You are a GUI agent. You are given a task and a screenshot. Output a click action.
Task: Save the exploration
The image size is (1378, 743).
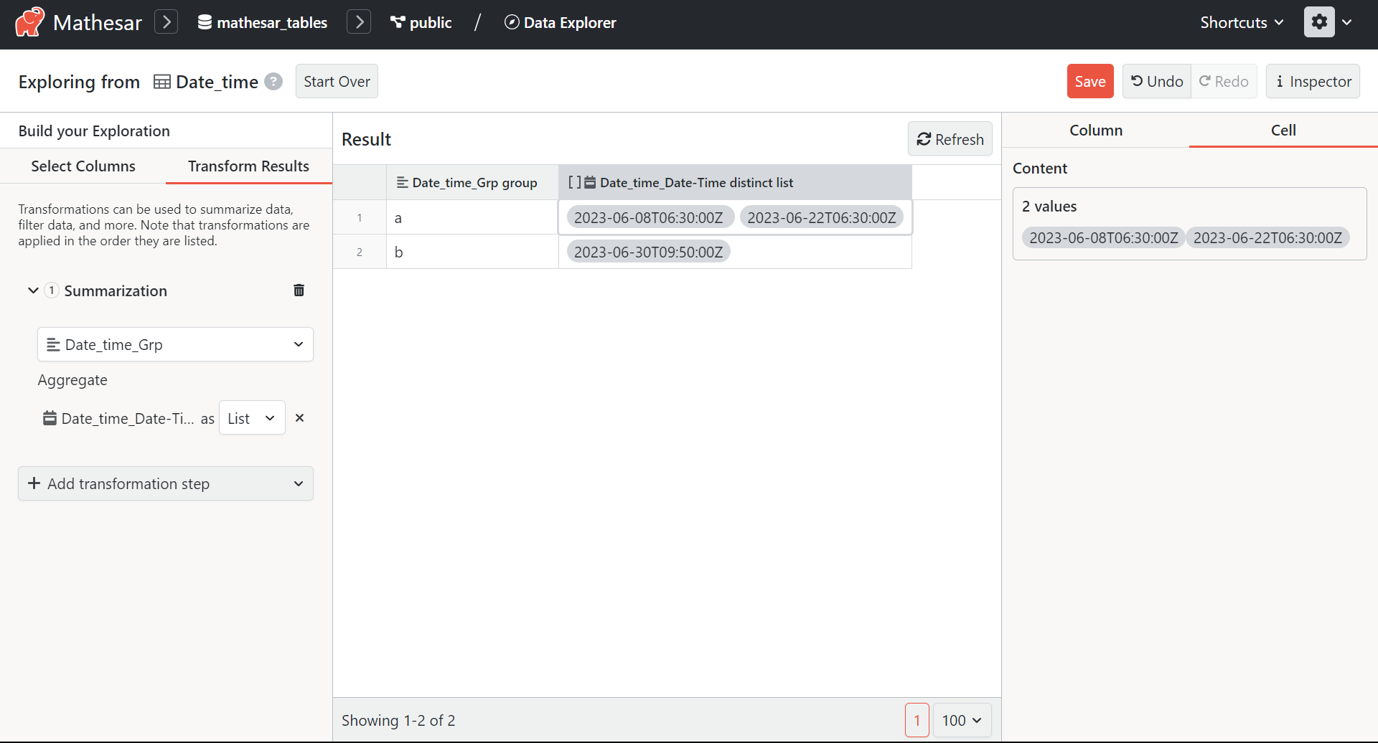pyautogui.click(x=1089, y=81)
